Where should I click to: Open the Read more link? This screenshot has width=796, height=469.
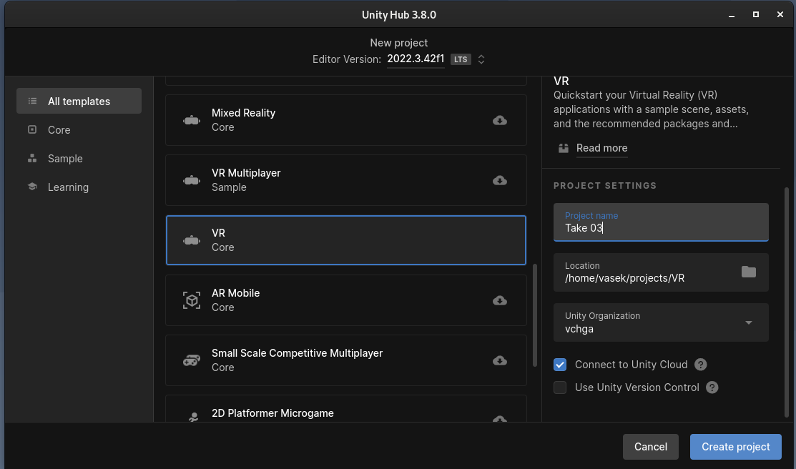601,148
